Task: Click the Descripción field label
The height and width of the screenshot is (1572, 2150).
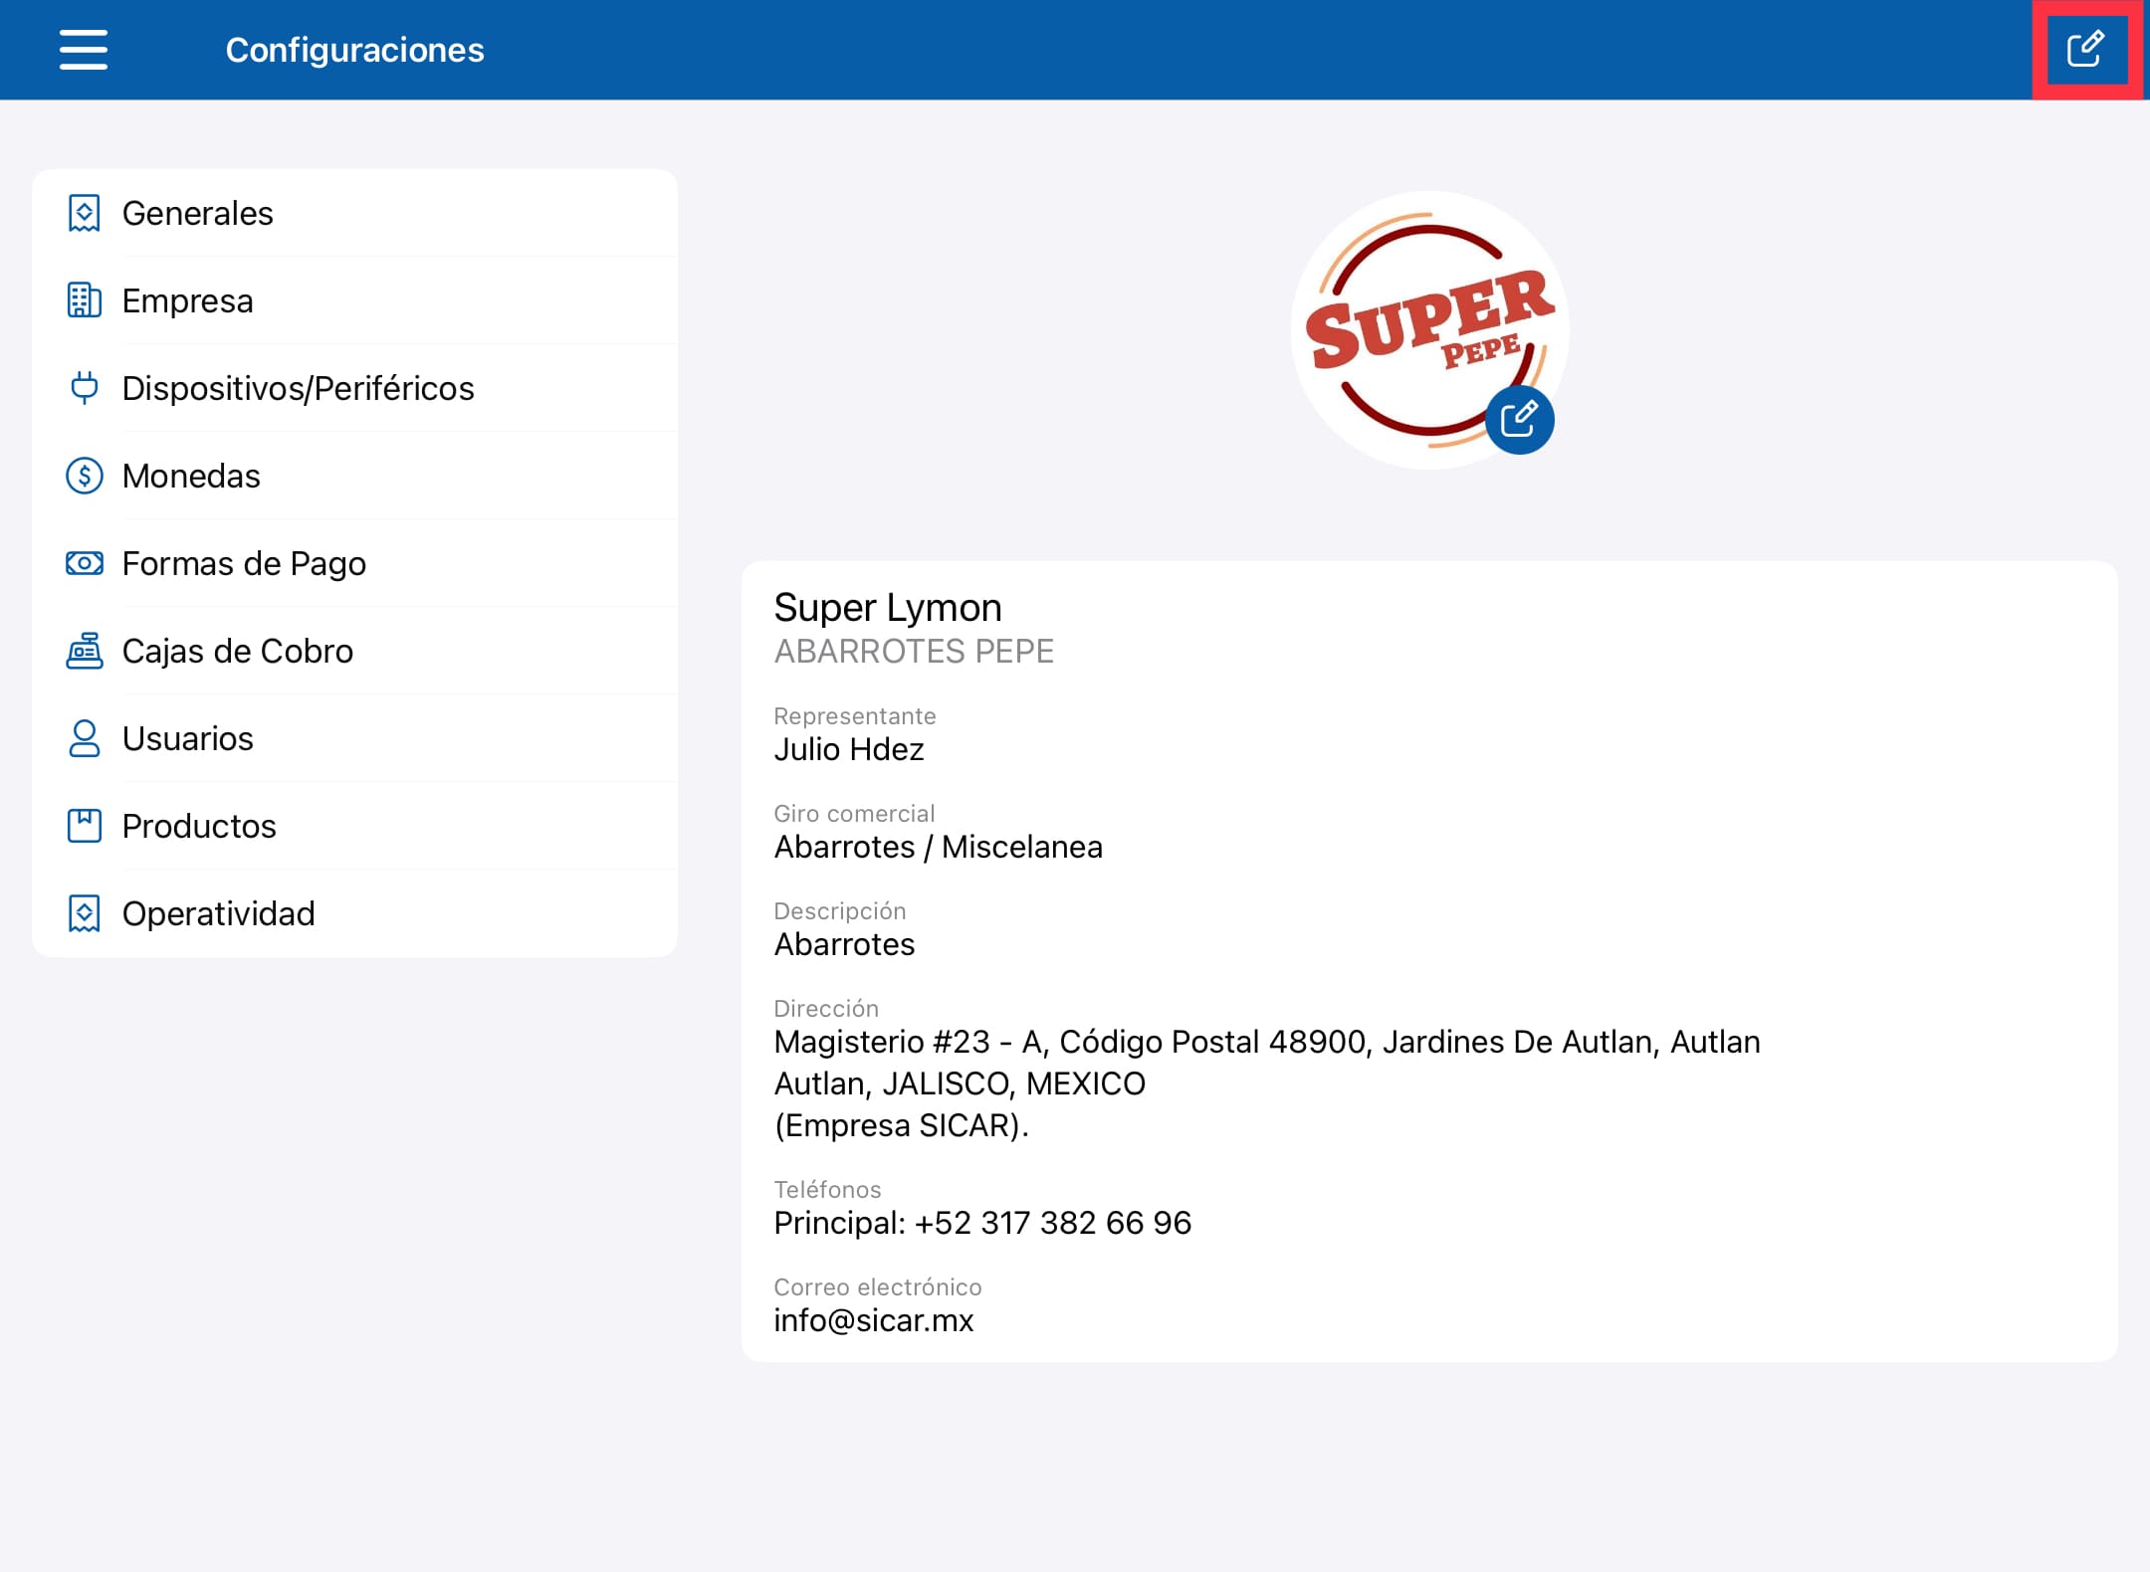Action: 840,911
